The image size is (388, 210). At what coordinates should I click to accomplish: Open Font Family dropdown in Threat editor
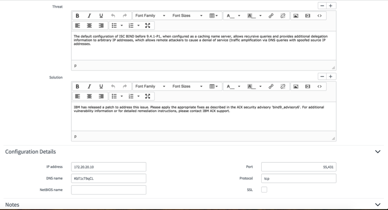[x=150, y=16]
